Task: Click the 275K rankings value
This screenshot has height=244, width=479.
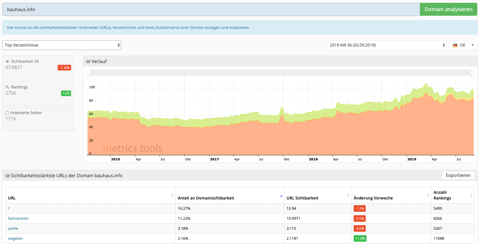Action: coord(11,93)
